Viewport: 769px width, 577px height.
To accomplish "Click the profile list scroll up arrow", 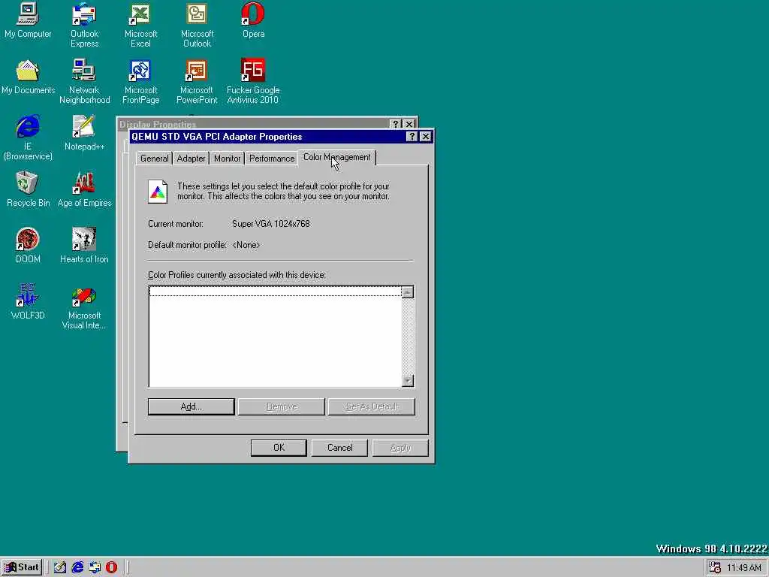I will [x=408, y=292].
